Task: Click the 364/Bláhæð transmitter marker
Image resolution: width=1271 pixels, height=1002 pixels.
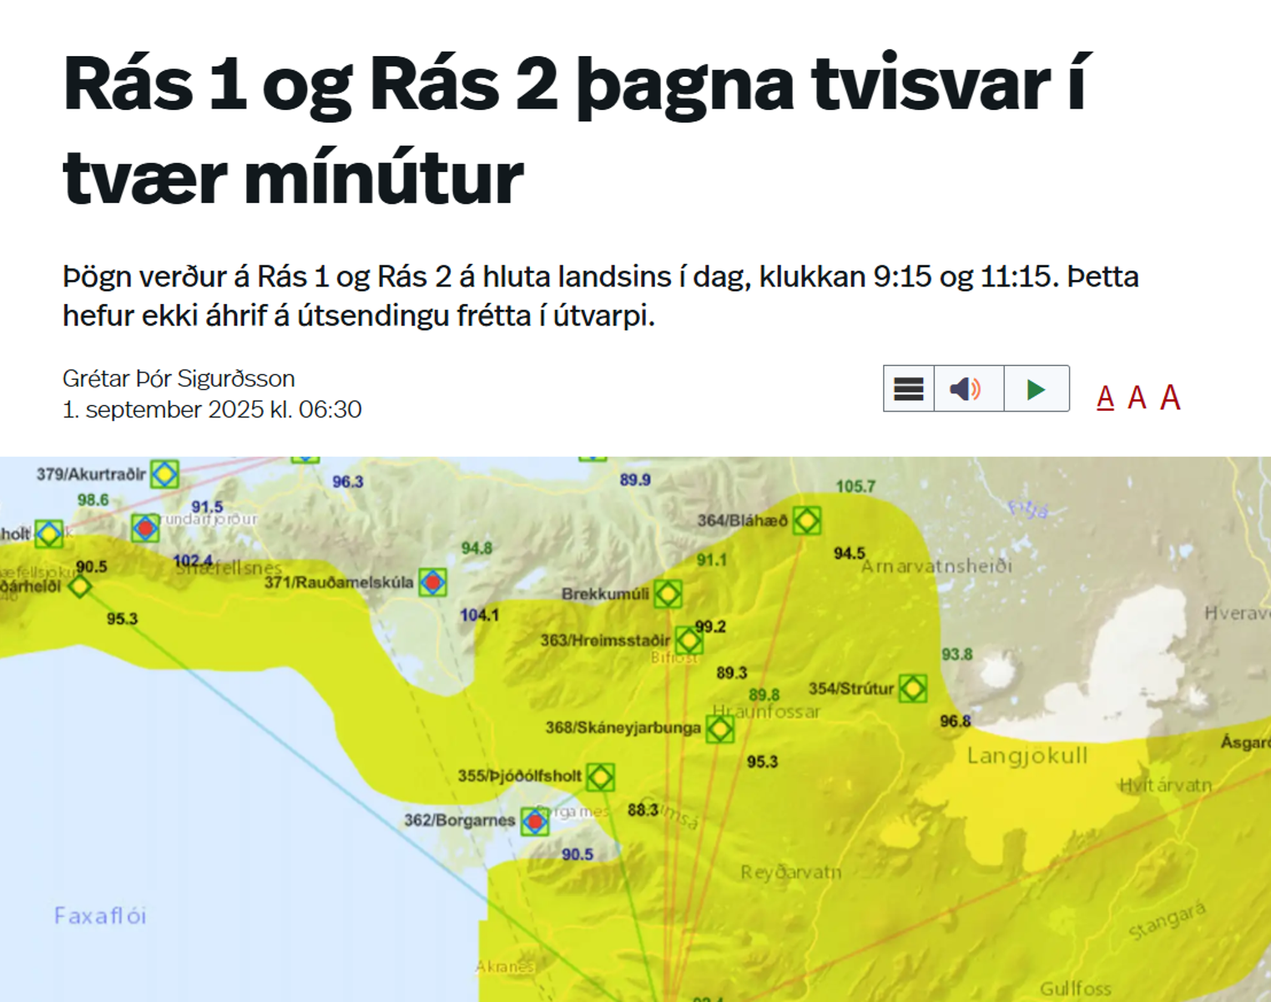Action: coord(806,521)
